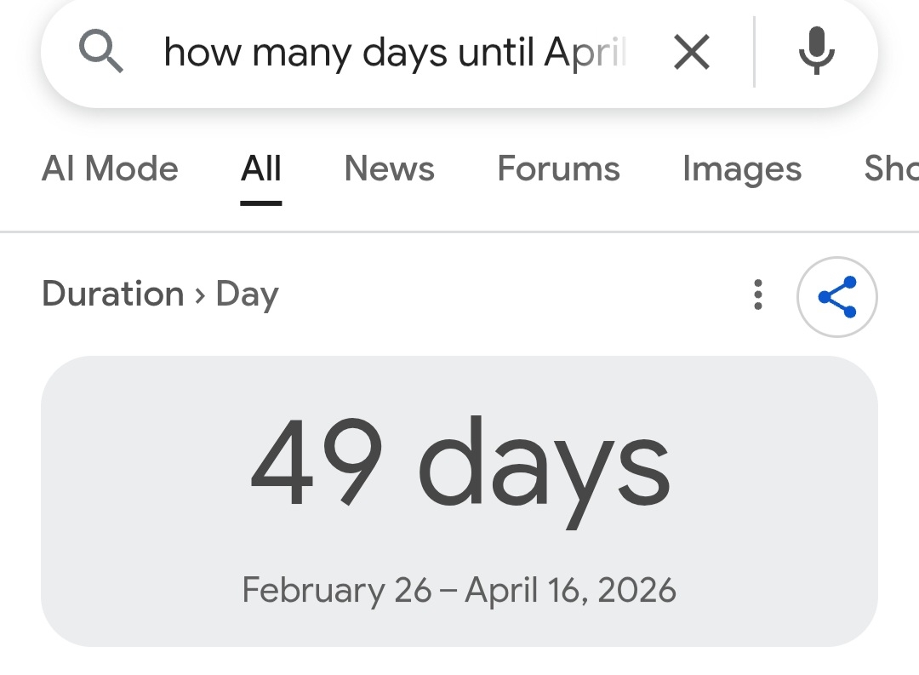Start voice search with the microphone
Image resolution: width=919 pixels, height=675 pixels.
click(816, 52)
